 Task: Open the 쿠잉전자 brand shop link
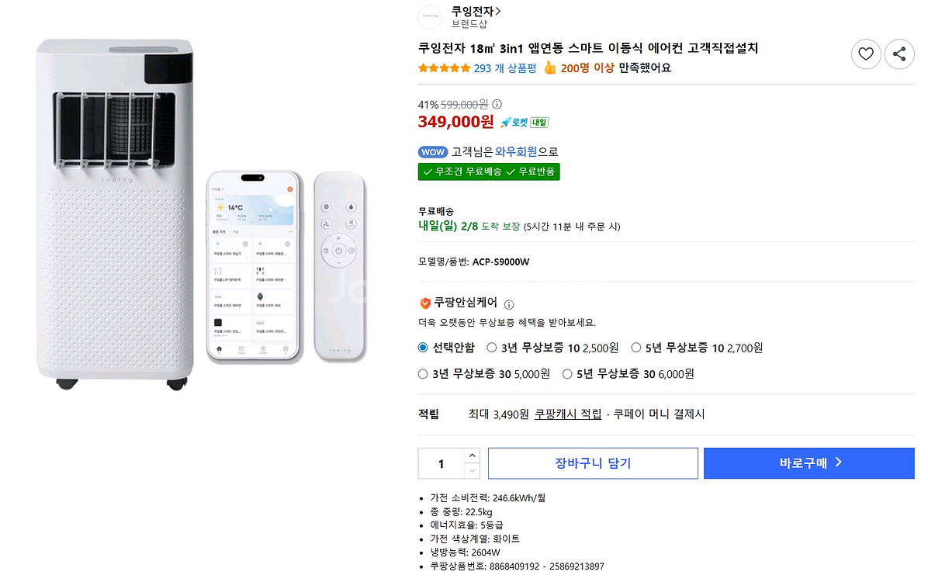pyautogui.click(x=476, y=11)
